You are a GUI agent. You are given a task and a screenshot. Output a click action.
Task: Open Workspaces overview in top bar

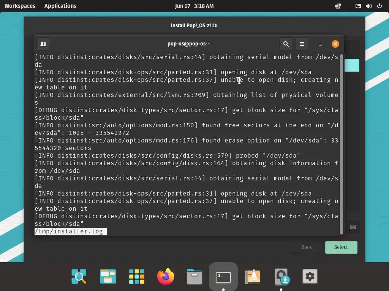[20, 6]
